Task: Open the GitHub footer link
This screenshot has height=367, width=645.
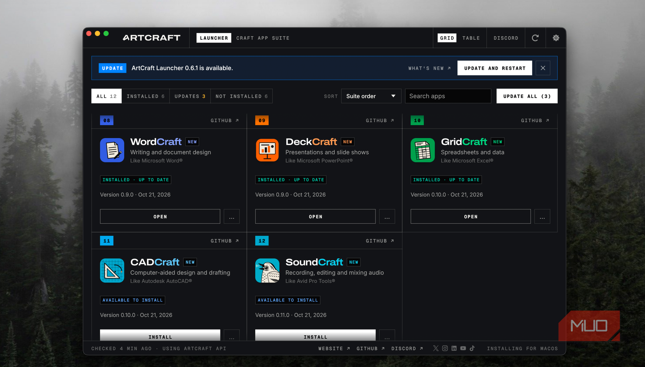Action: [x=371, y=348]
